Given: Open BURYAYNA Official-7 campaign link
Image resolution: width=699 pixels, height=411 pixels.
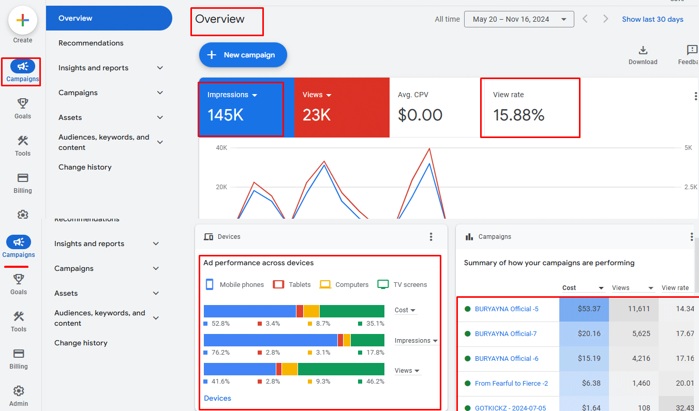Looking at the screenshot, I should 505,334.
